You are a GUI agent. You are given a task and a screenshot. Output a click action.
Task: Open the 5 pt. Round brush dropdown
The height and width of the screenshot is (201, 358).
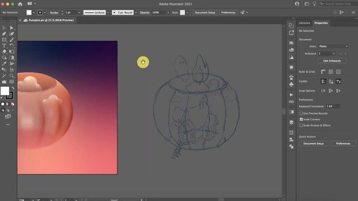point(135,12)
